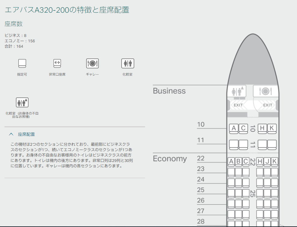The image size is (297, 227).
Task: Click the paragraph starting この機材は2つのセクション
Action: pyautogui.click(x=71, y=155)
